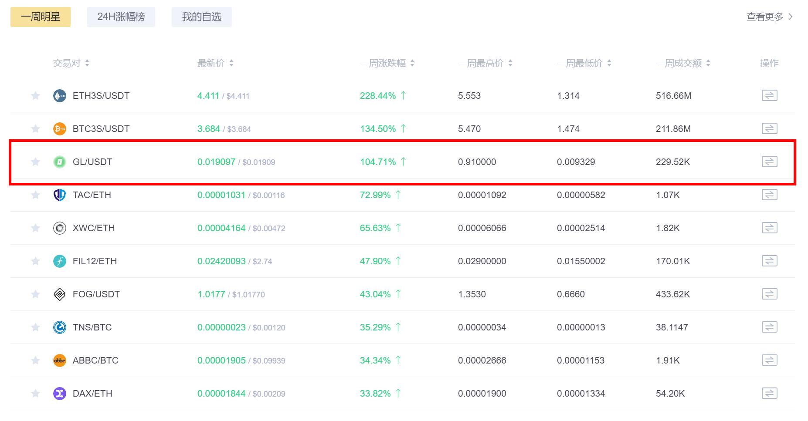
Task: Open trade icon for TAC/ETH row
Action: [769, 195]
